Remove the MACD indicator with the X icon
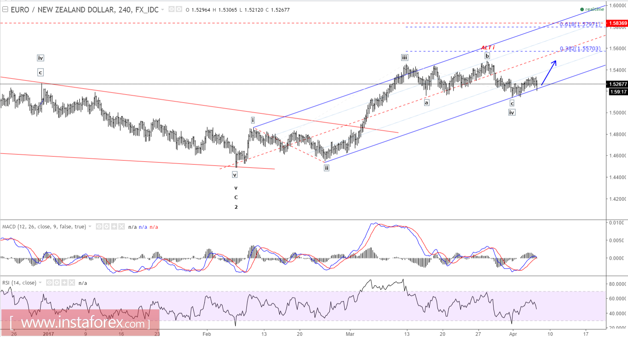The width and height of the screenshot is (628, 337). (x=122, y=226)
